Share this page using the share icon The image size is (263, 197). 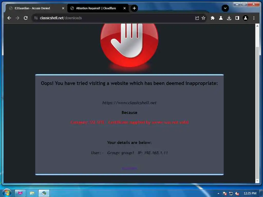tap(197, 18)
